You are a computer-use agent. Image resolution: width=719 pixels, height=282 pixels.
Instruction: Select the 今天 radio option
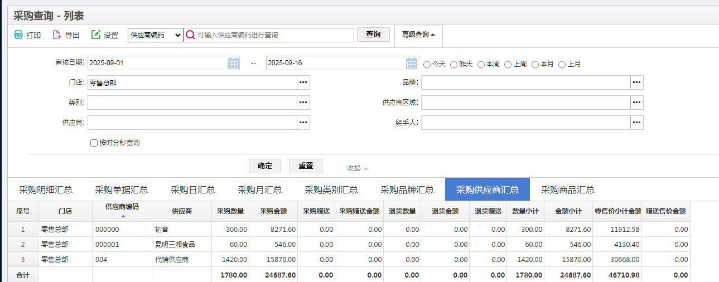427,65
